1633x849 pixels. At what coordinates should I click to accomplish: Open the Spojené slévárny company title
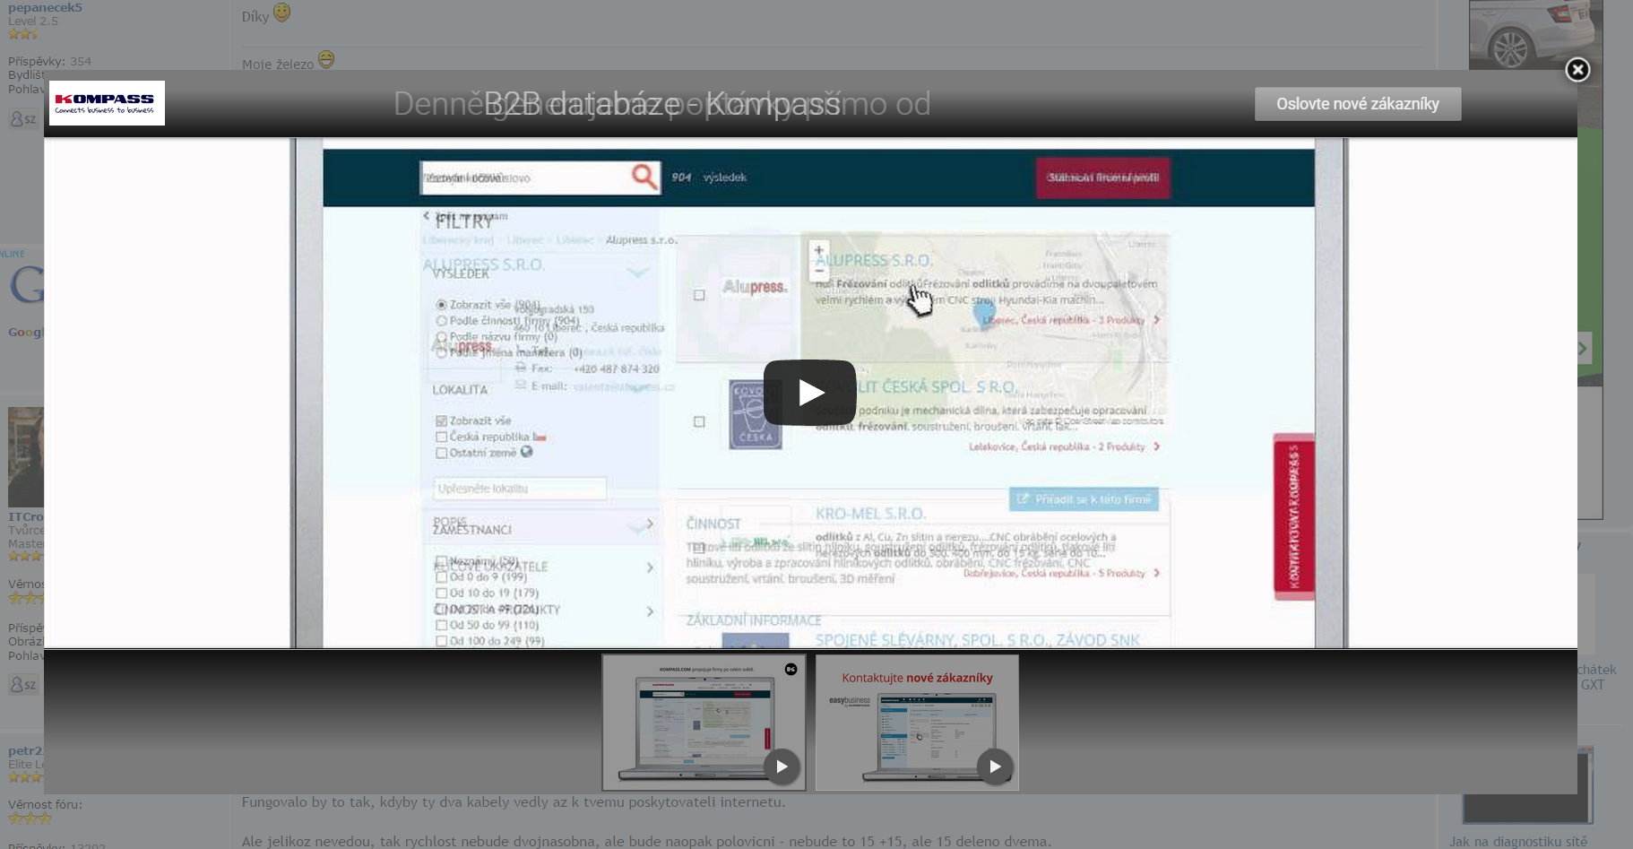pyautogui.click(x=977, y=640)
